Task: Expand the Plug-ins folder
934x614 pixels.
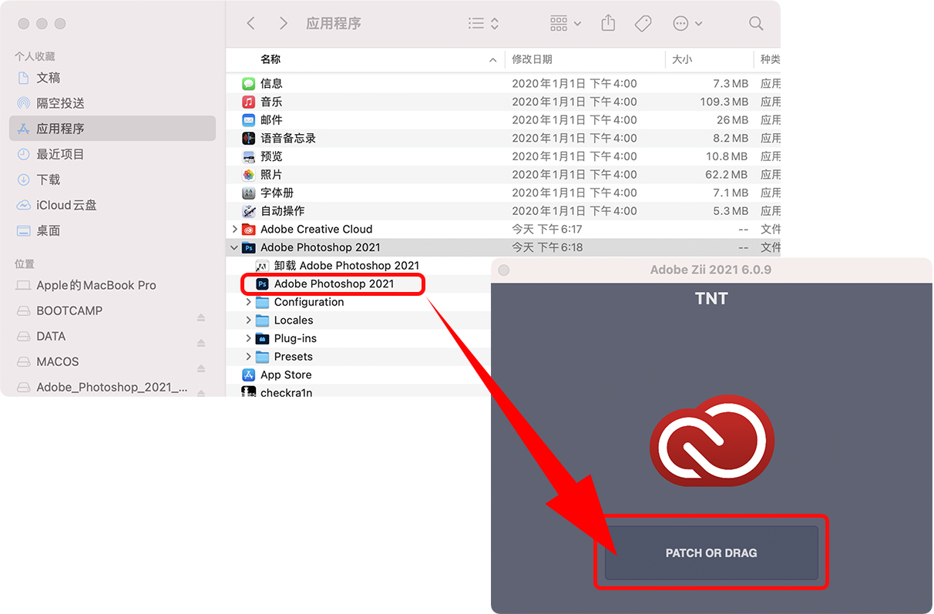Action: coord(248,338)
